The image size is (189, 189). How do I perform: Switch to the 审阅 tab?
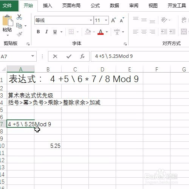pos(134,6)
